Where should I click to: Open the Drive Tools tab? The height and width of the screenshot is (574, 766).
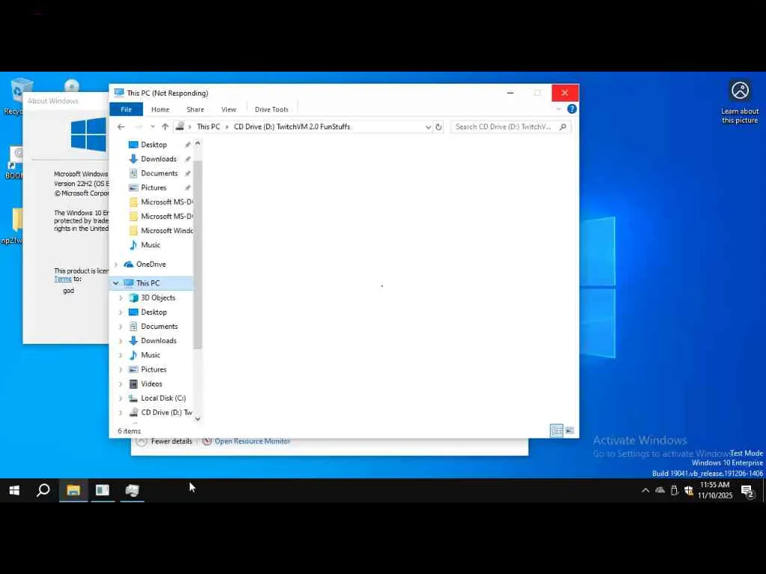[x=272, y=109]
